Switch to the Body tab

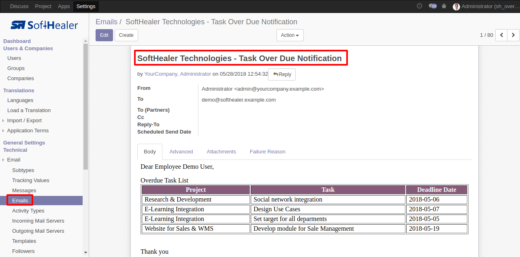150,152
